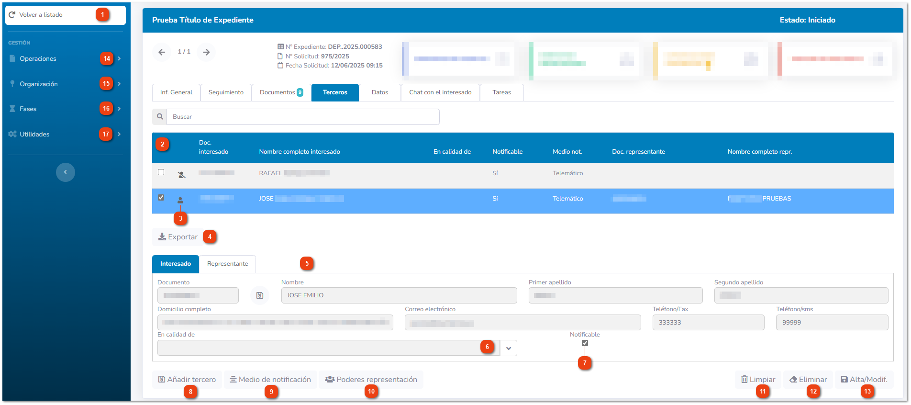Click the Medio not. column header
Image resolution: width=911 pixels, height=405 pixels.
[x=567, y=152]
